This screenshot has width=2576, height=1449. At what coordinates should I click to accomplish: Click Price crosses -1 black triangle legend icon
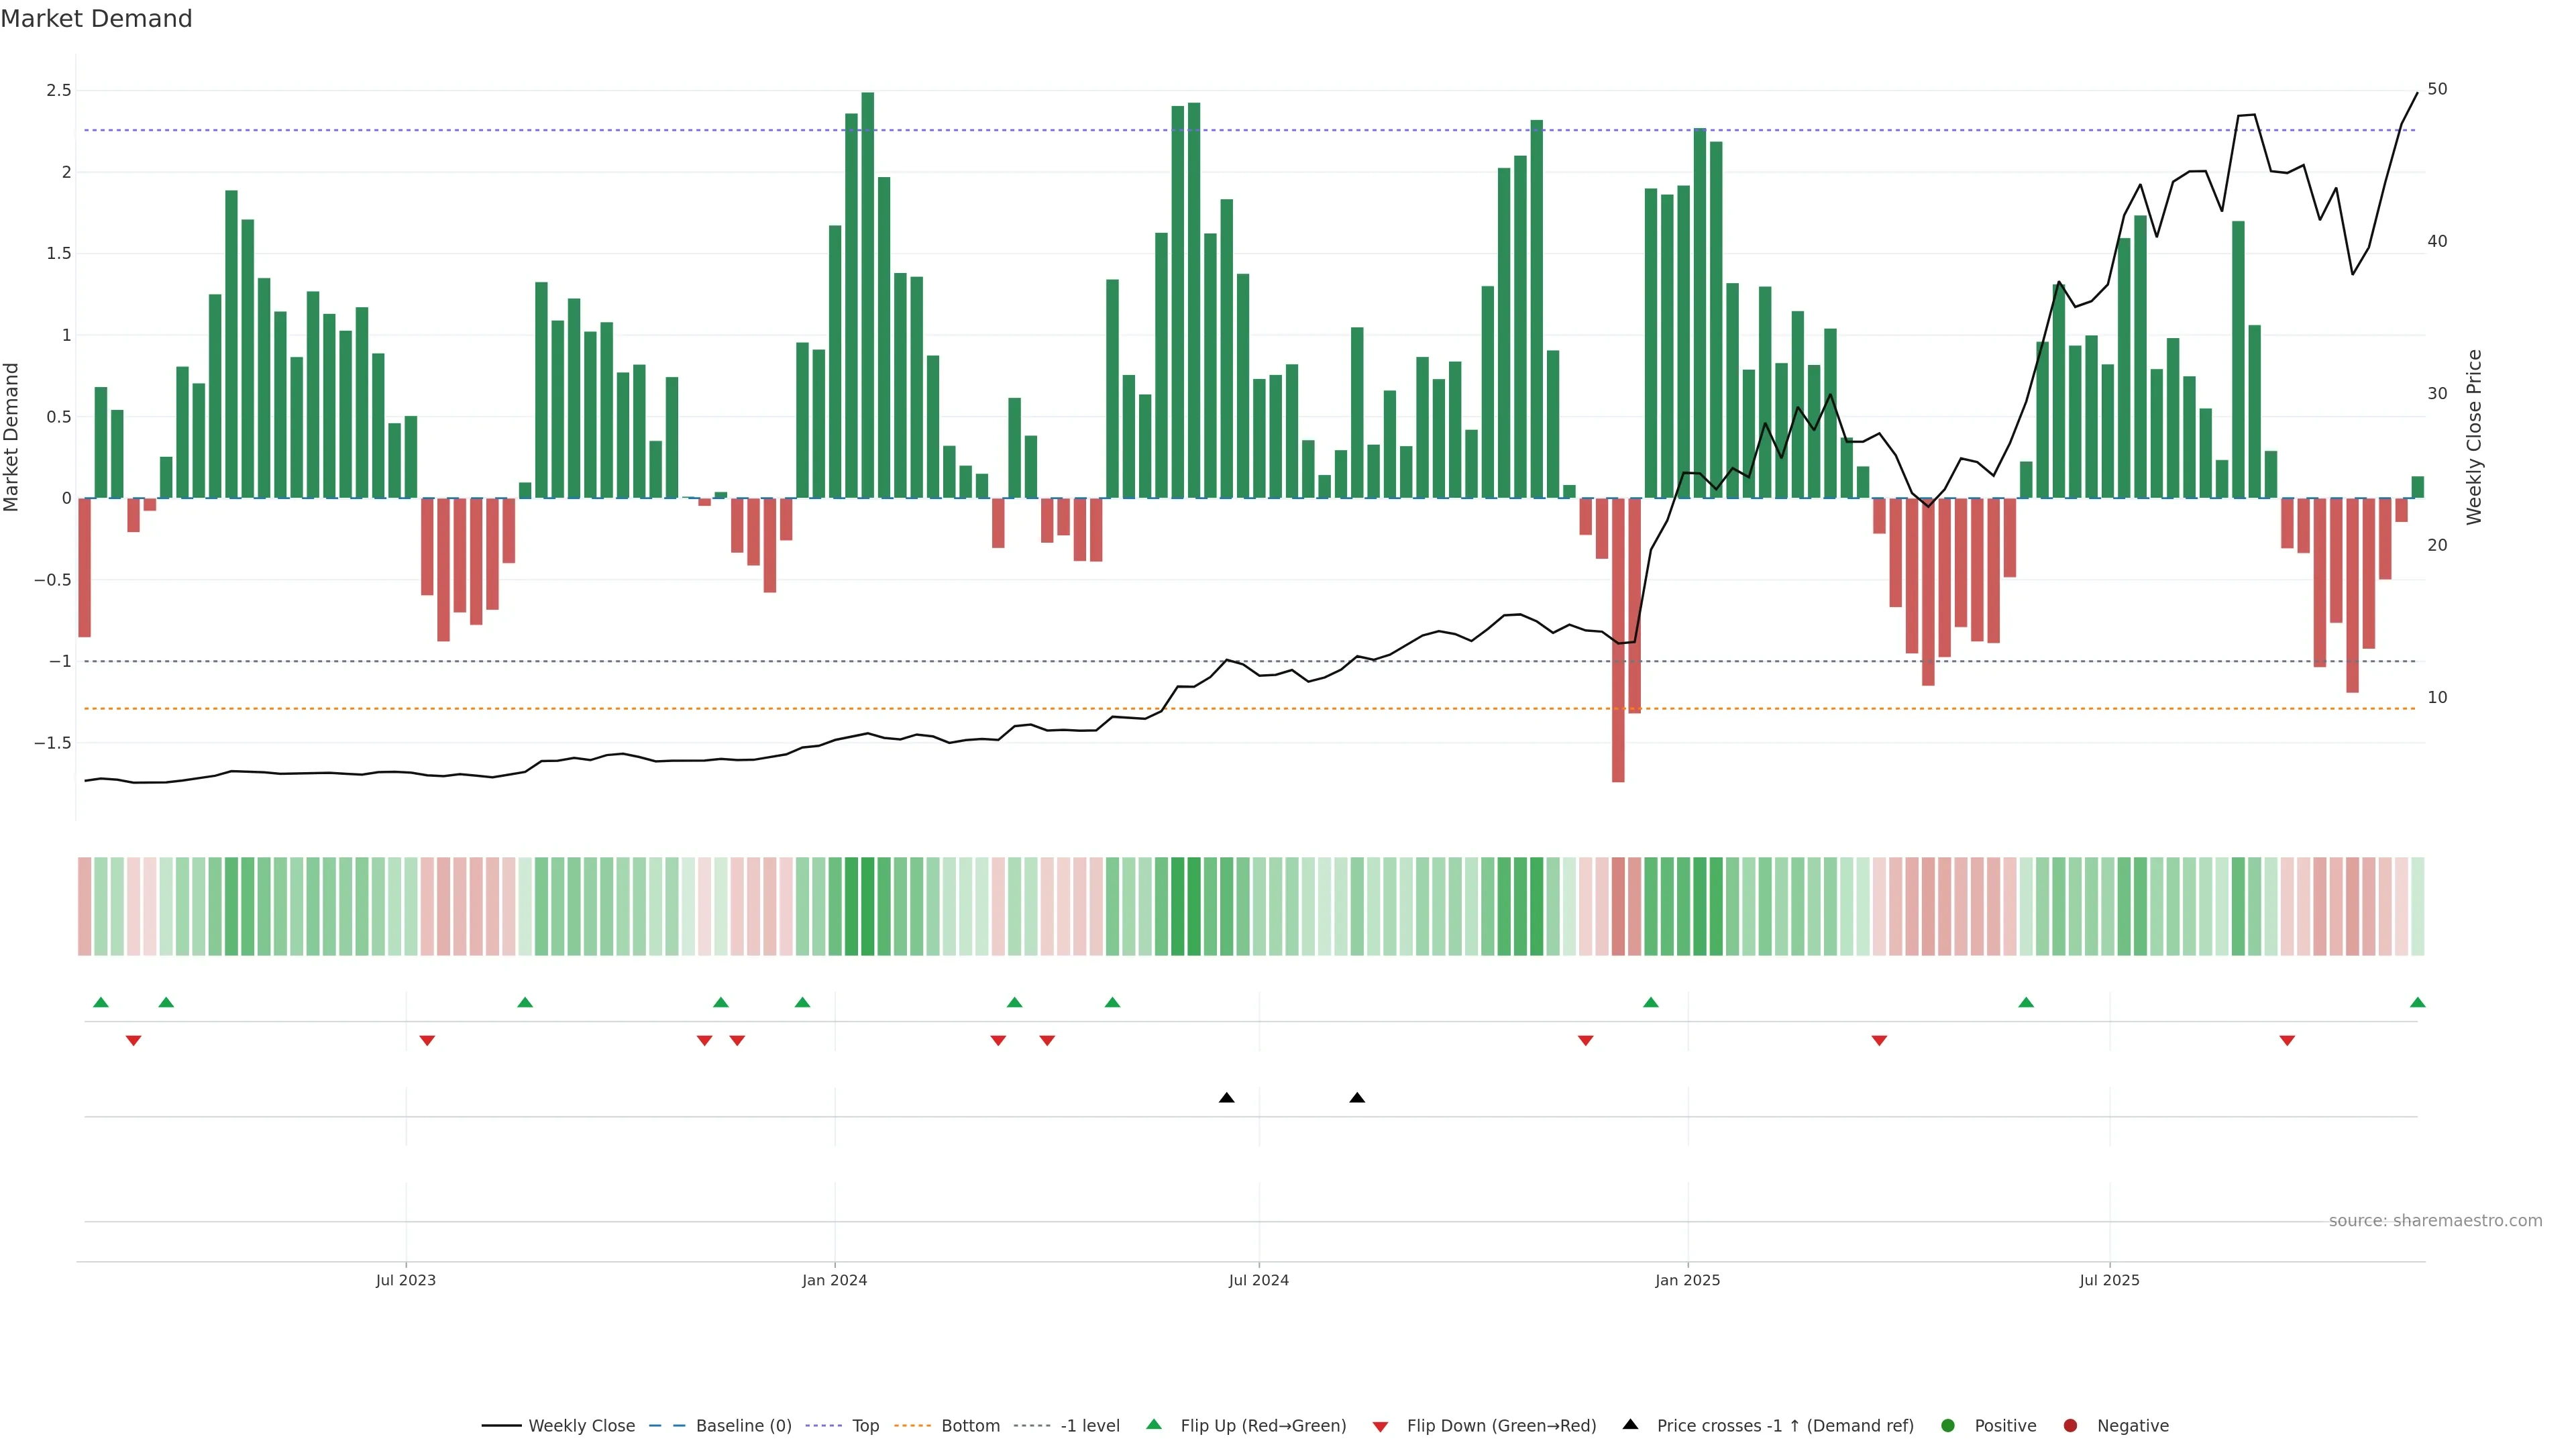point(1630,1425)
